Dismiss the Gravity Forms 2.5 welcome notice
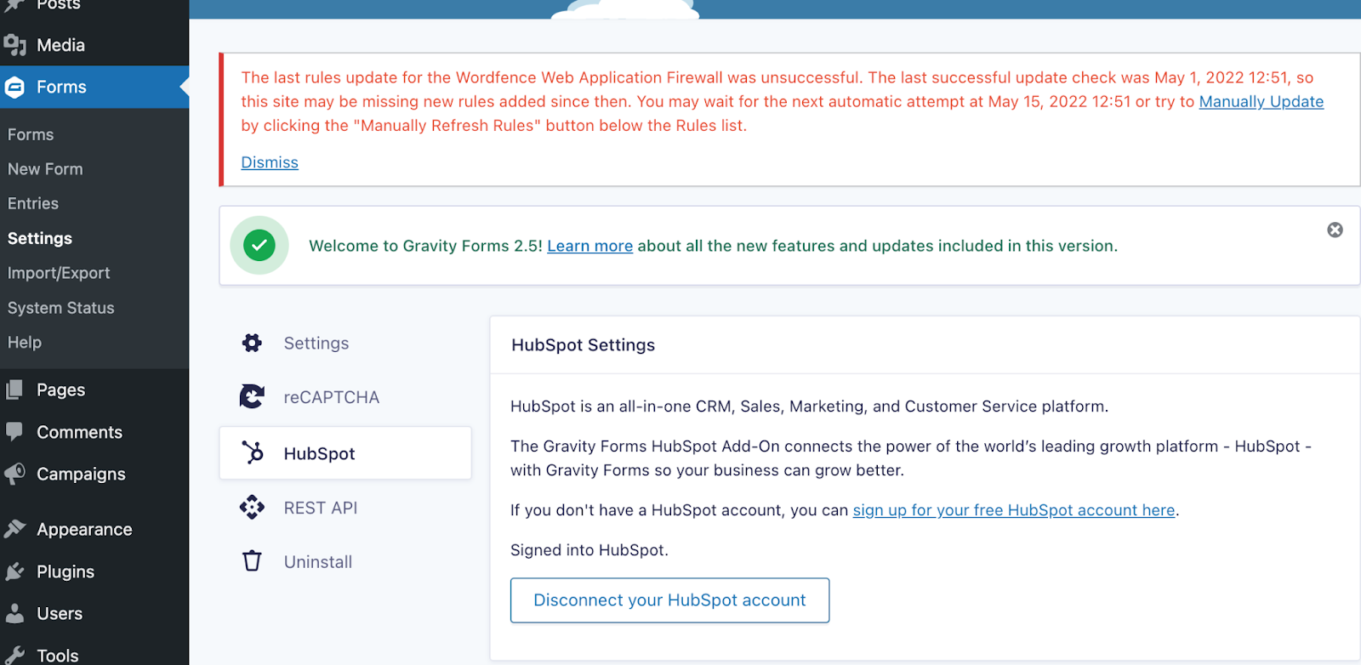1361x665 pixels. [1335, 230]
